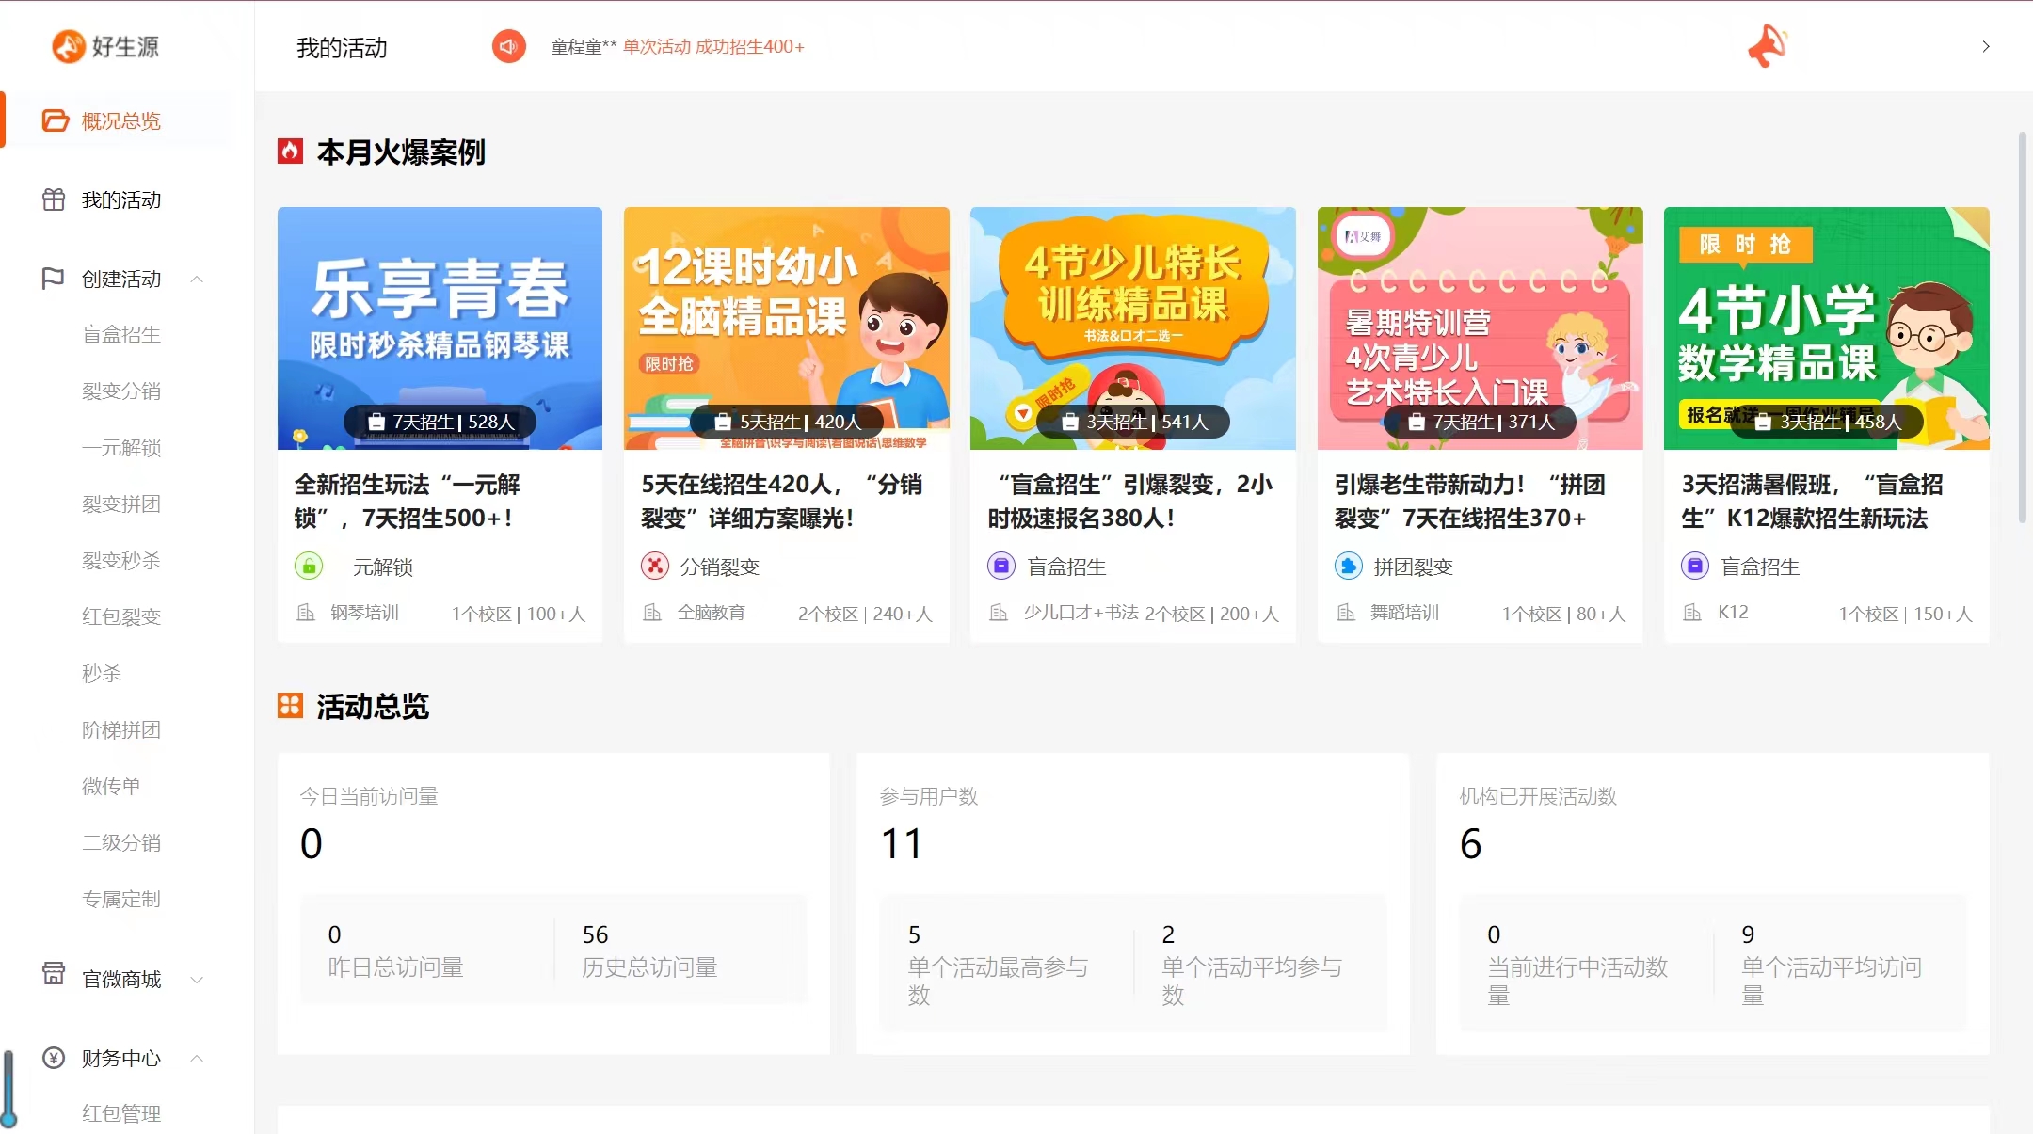2033x1134 pixels.
Task: Click the bag icon in 7天招生 371人 badge
Action: coord(1417,422)
